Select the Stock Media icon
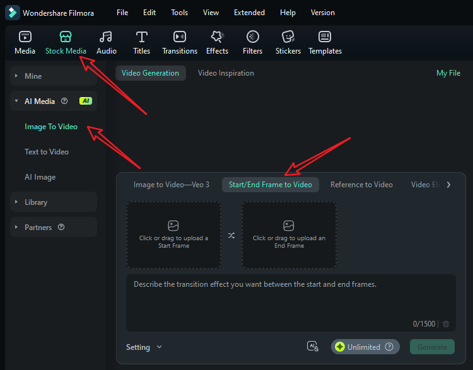The image size is (473, 370). point(66,37)
